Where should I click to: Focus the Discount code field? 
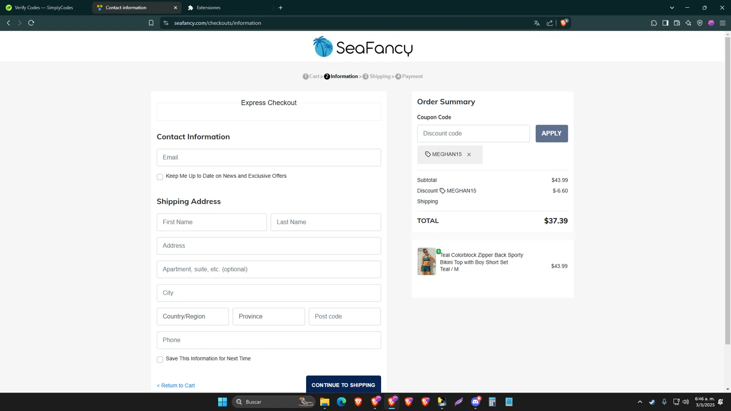pyautogui.click(x=473, y=133)
